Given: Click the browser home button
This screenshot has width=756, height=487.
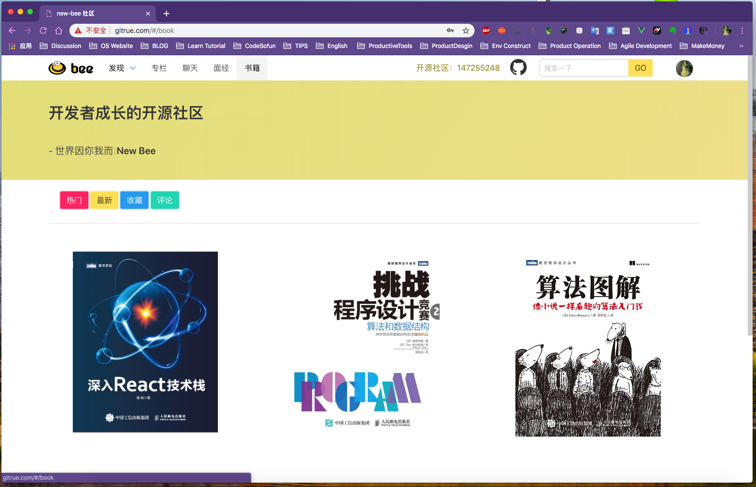Looking at the screenshot, I should 59,31.
